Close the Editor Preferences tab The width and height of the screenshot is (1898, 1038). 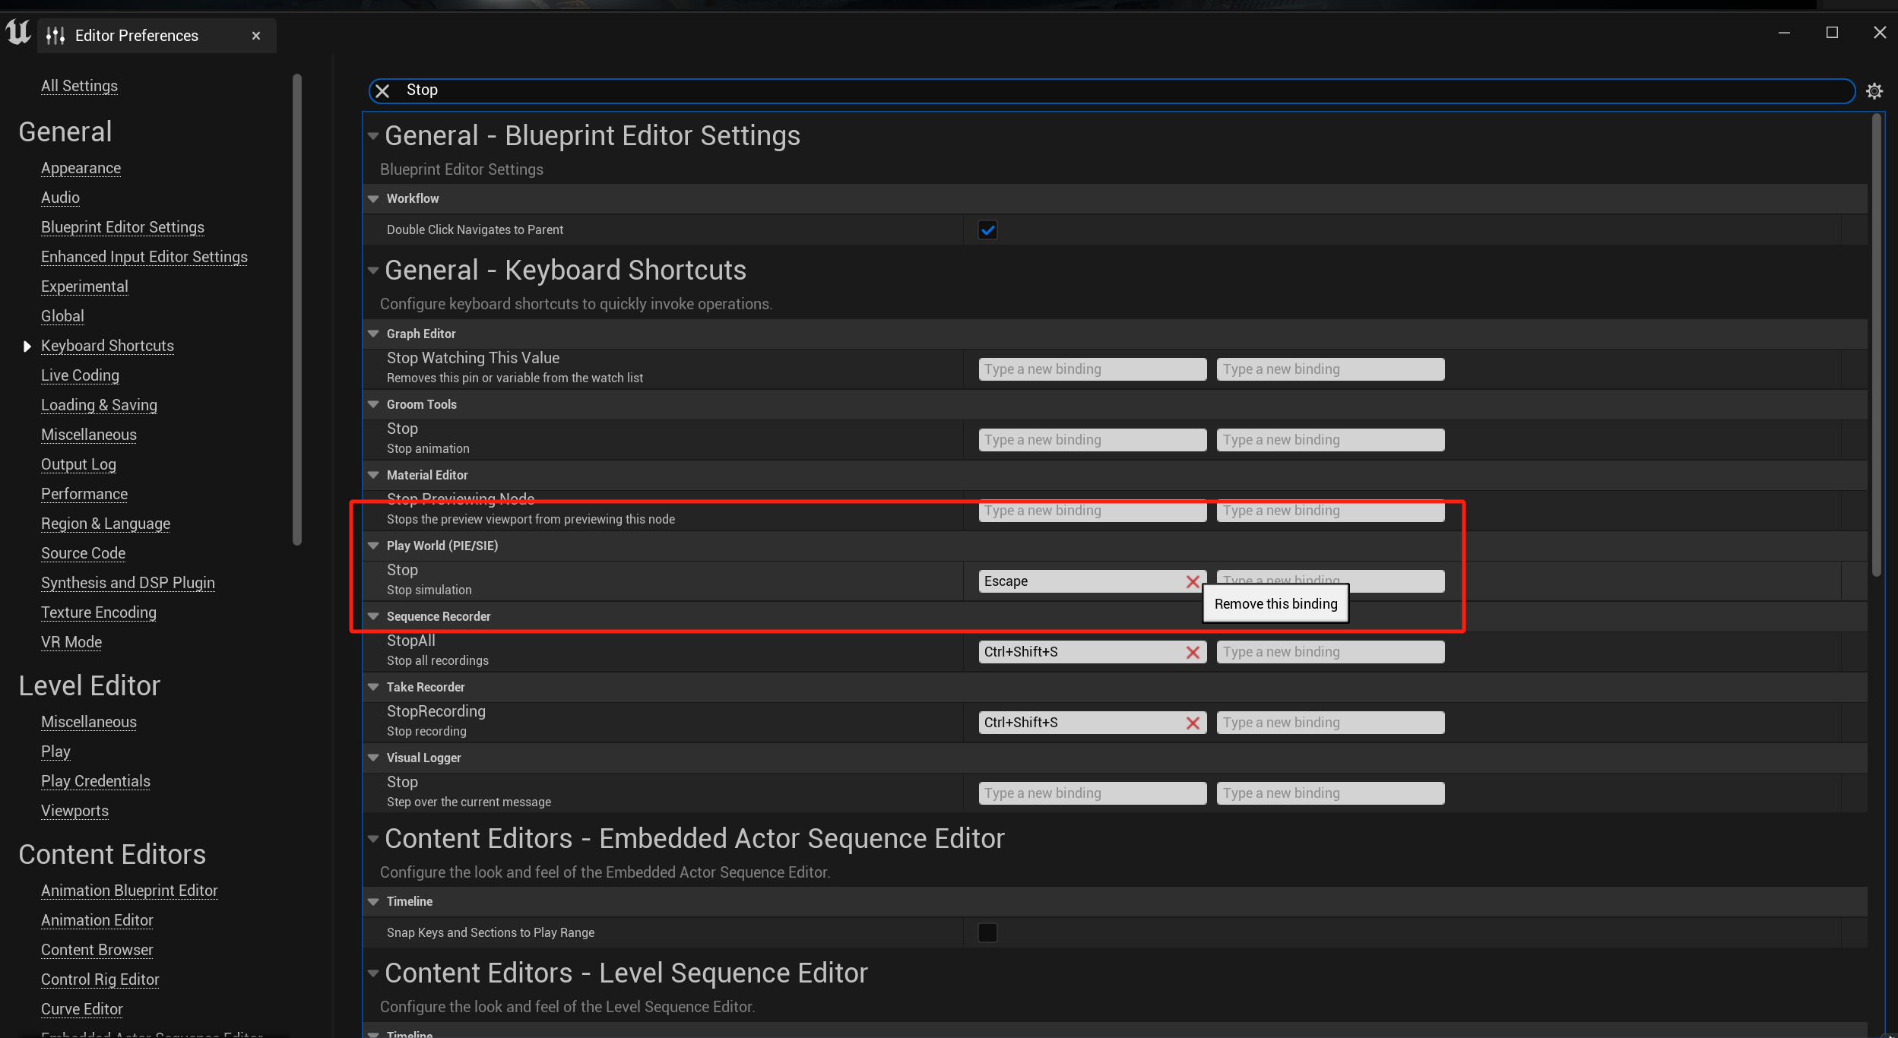256,36
